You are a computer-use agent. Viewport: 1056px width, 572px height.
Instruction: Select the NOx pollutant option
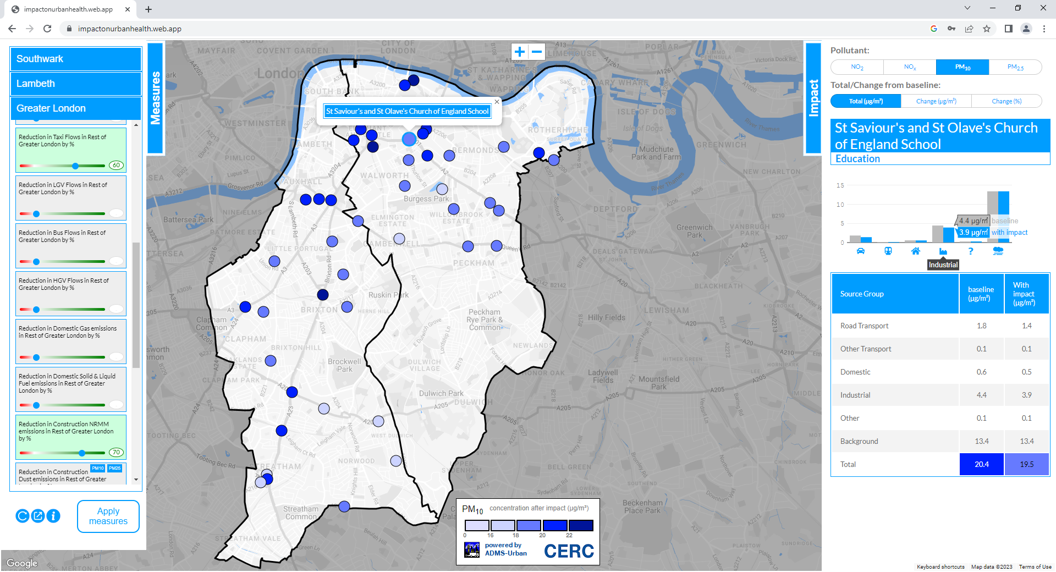pos(910,67)
